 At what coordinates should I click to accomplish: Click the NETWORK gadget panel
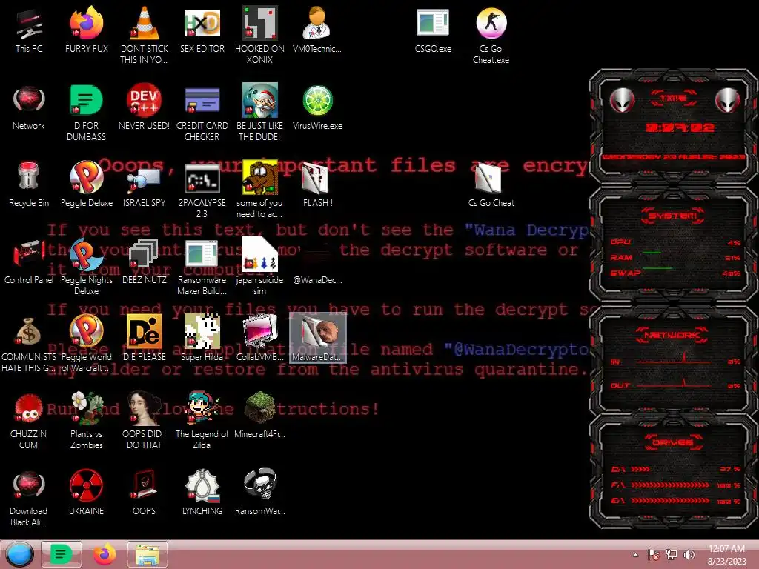(673, 360)
